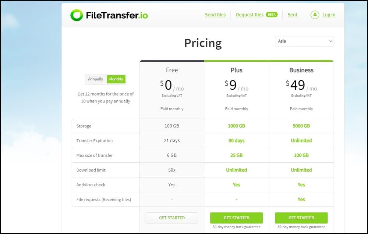Click the BETA badge next to Request files
Viewport: 368px width, 234px height.
pyautogui.click(x=272, y=15)
